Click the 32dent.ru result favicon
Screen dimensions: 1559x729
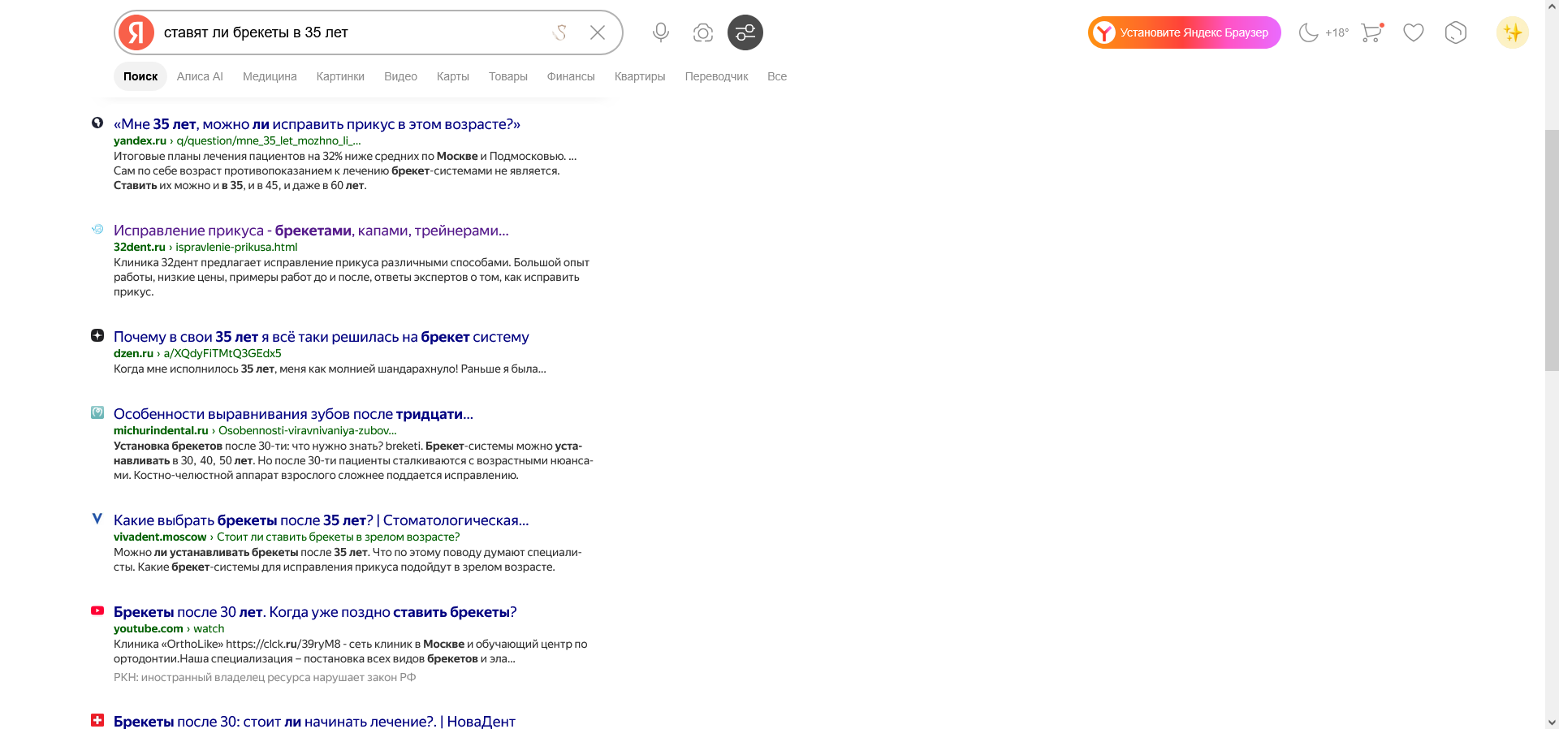click(x=97, y=229)
